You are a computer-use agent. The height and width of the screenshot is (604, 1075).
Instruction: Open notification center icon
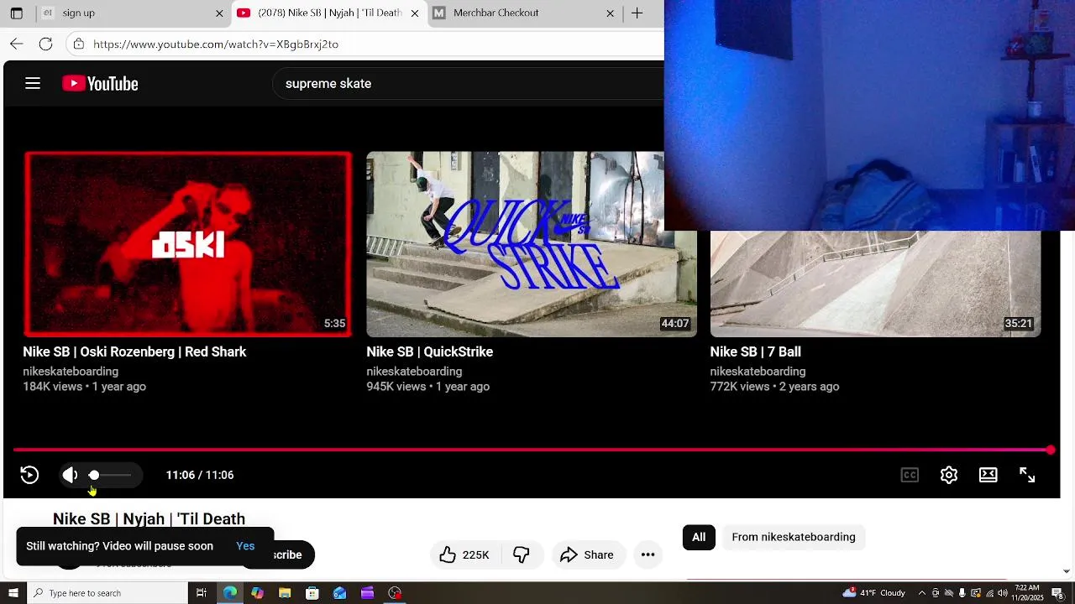click(1057, 593)
